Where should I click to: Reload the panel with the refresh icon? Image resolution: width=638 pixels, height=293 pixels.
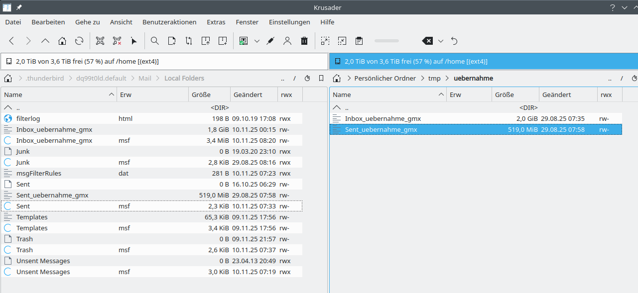pyautogui.click(x=79, y=41)
